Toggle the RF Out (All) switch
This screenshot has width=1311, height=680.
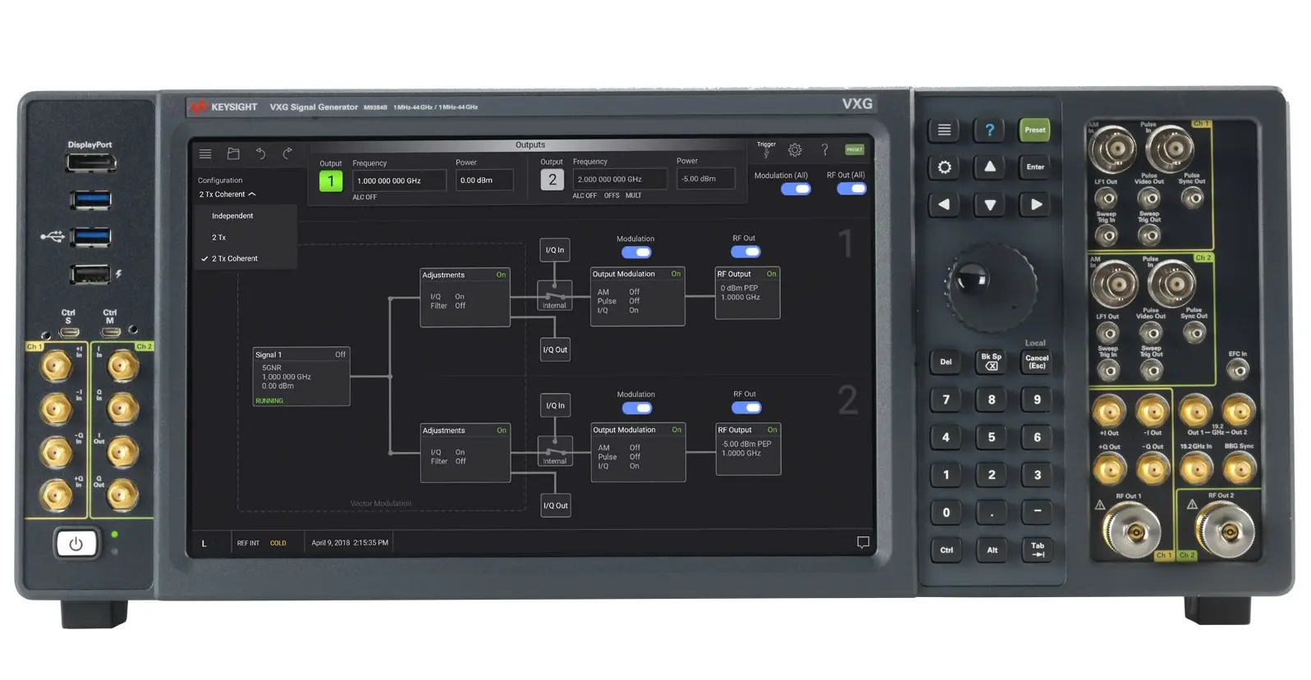coord(851,189)
